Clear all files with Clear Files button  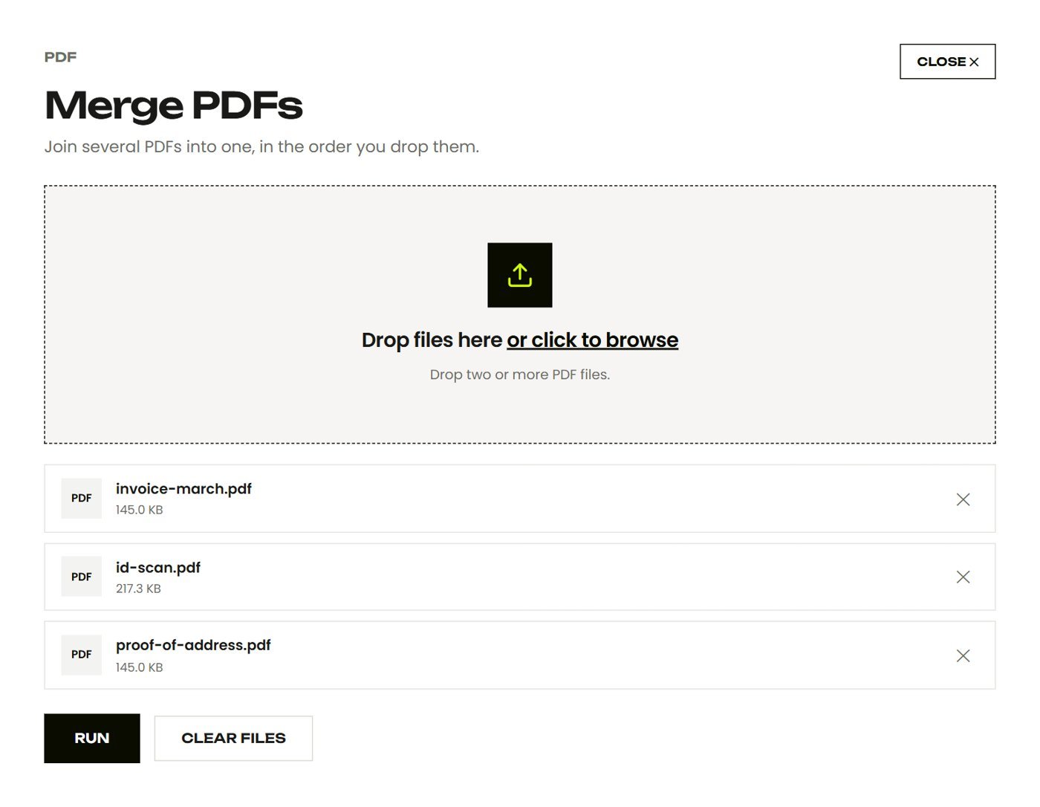click(233, 739)
